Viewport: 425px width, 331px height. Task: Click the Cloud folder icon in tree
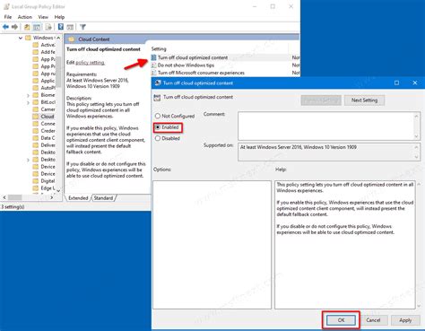tap(36, 117)
